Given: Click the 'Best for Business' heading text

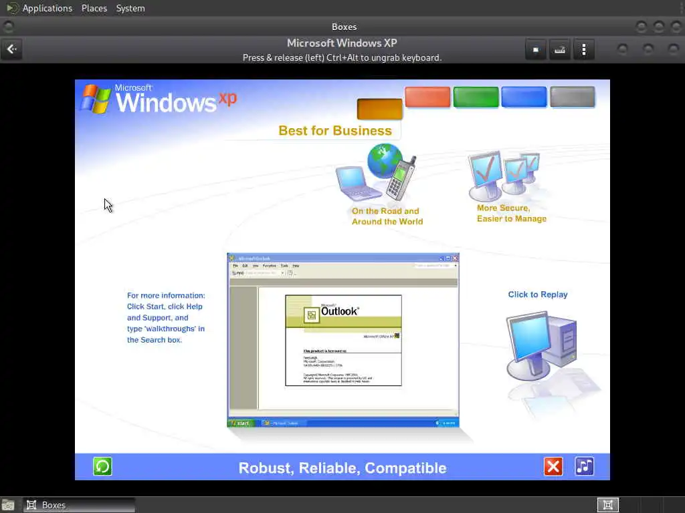Looking at the screenshot, I should [x=335, y=130].
